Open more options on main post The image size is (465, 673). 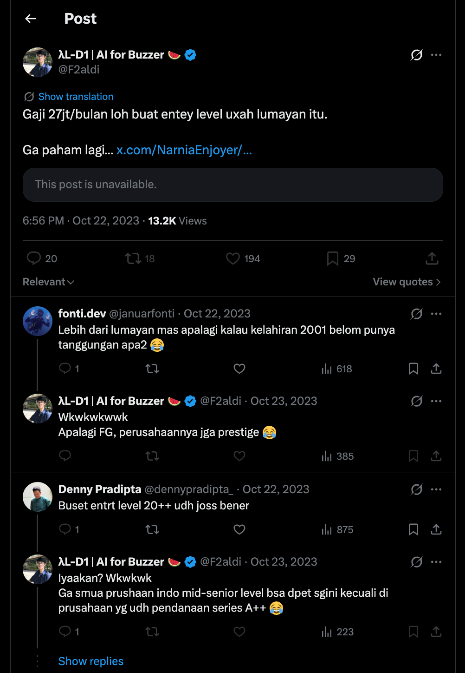click(436, 55)
